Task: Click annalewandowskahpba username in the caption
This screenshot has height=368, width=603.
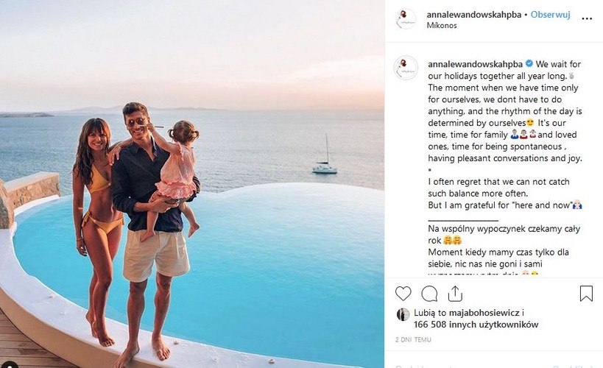Action: point(474,64)
